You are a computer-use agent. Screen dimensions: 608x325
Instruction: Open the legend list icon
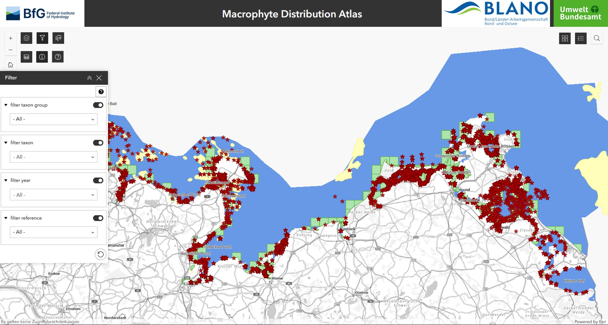point(580,38)
